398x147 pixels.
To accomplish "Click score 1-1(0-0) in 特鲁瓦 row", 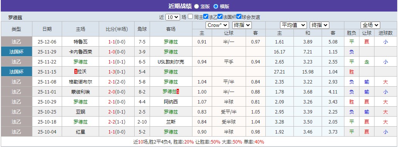I will [117, 42].
